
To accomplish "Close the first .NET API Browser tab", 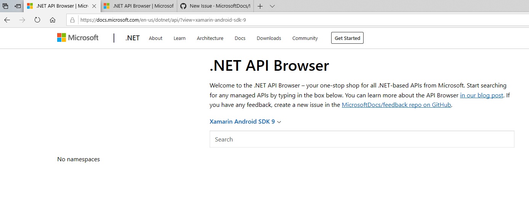I will click(94, 6).
